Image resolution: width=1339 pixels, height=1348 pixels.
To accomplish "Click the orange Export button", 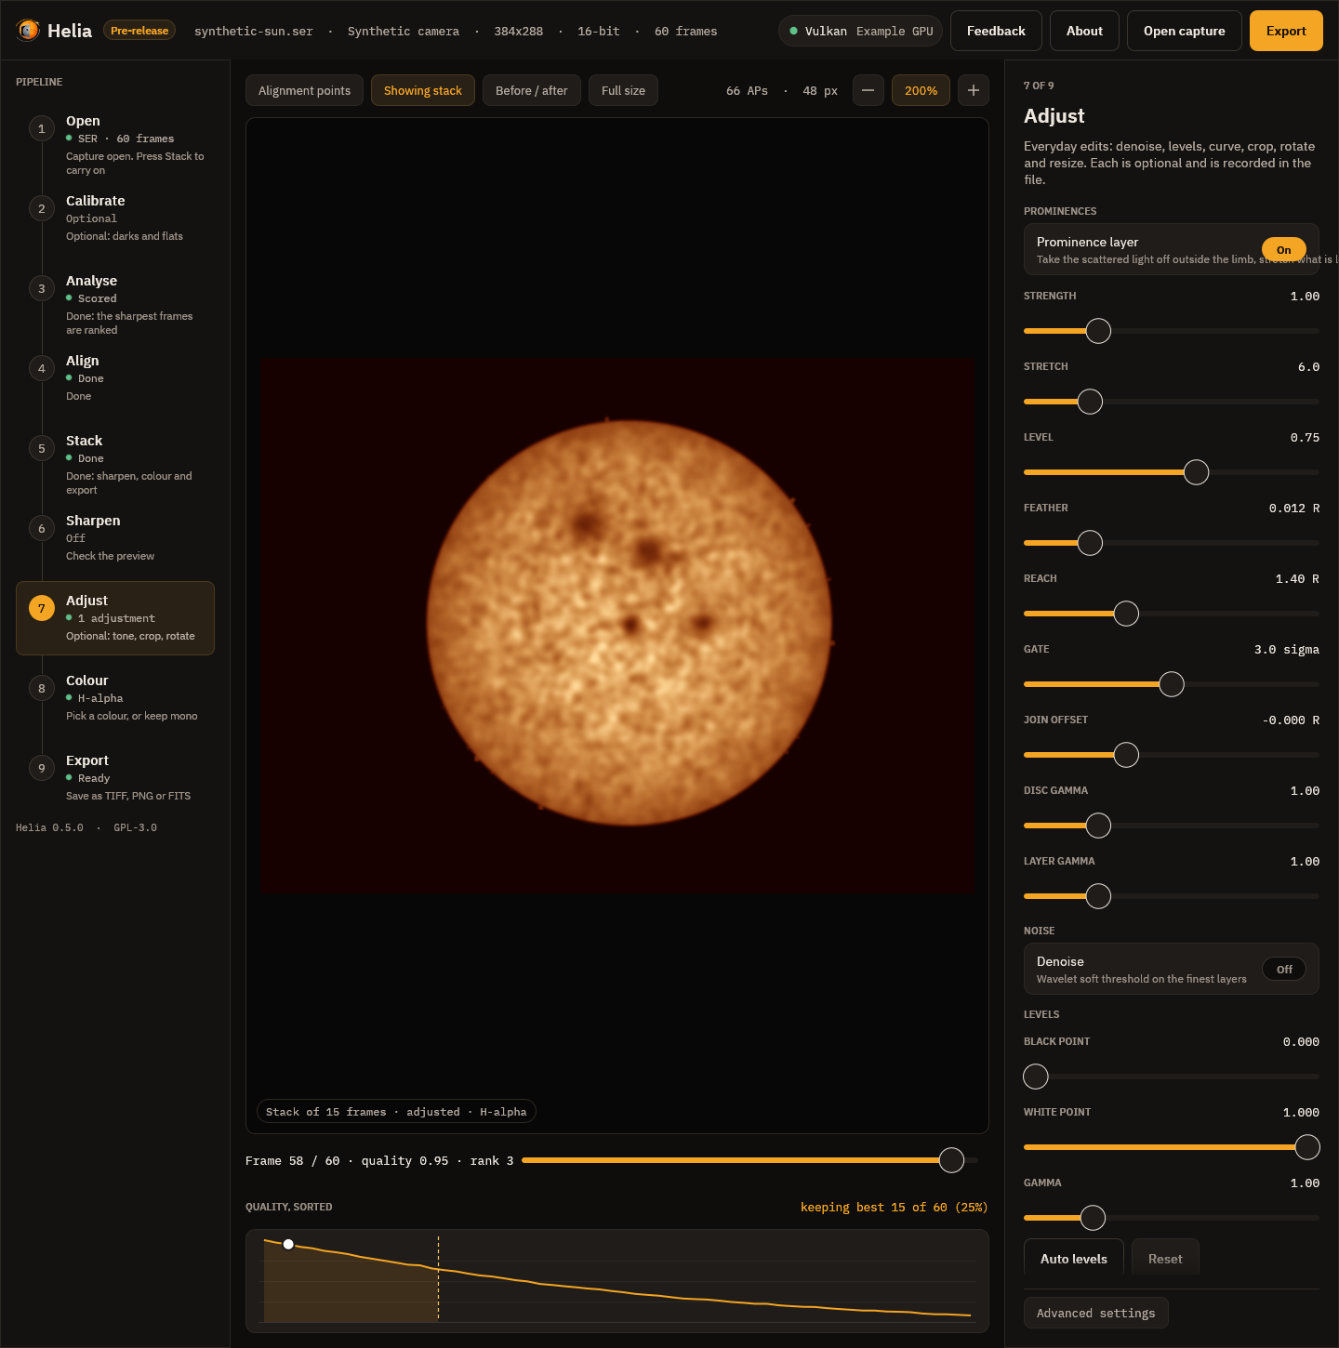I will 1286,31.
